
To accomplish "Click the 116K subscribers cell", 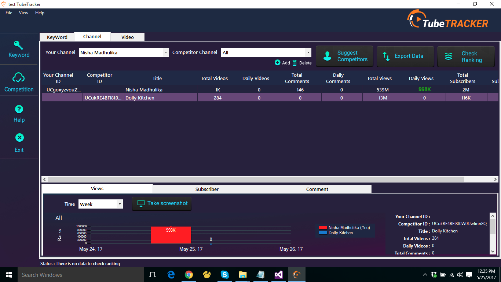I will pyautogui.click(x=466, y=98).
